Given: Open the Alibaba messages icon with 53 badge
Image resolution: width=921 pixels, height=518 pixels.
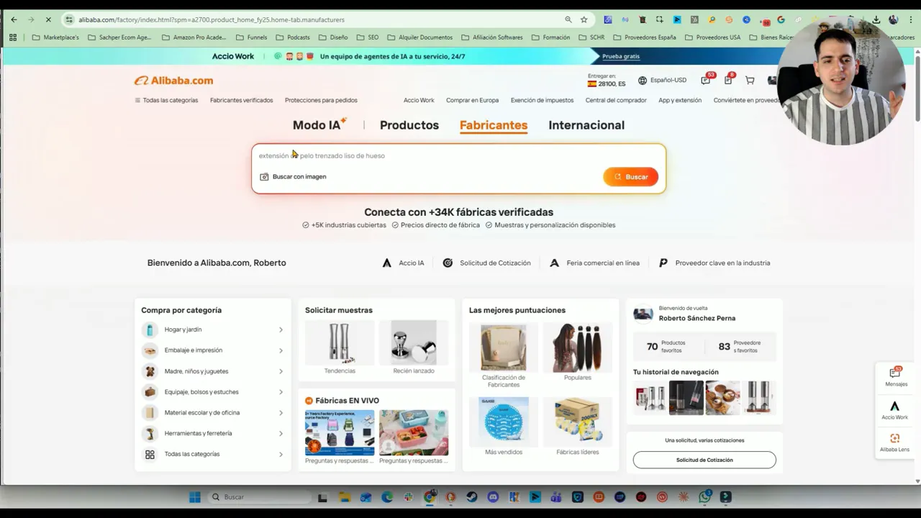Looking at the screenshot, I should 706,81.
